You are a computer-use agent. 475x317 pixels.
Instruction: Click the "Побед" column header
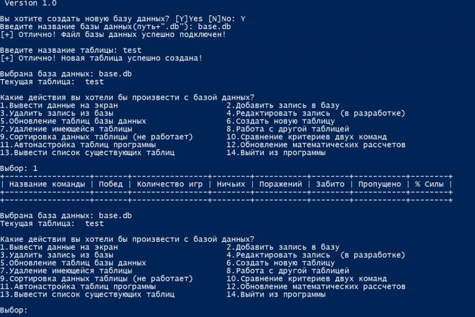(111, 184)
